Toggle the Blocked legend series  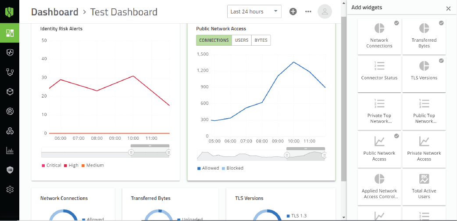point(232,168)
